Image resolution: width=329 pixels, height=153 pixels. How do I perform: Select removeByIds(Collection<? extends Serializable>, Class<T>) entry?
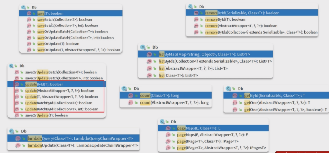click(252, 32)
